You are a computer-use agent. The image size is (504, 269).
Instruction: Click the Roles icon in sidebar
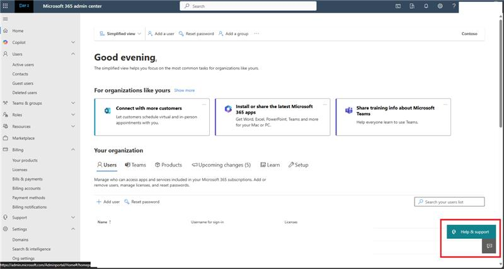coord(6,115)
